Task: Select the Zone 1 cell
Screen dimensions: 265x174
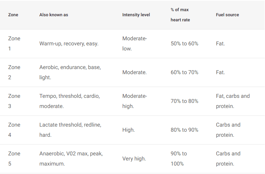Action: coord(14,44)
